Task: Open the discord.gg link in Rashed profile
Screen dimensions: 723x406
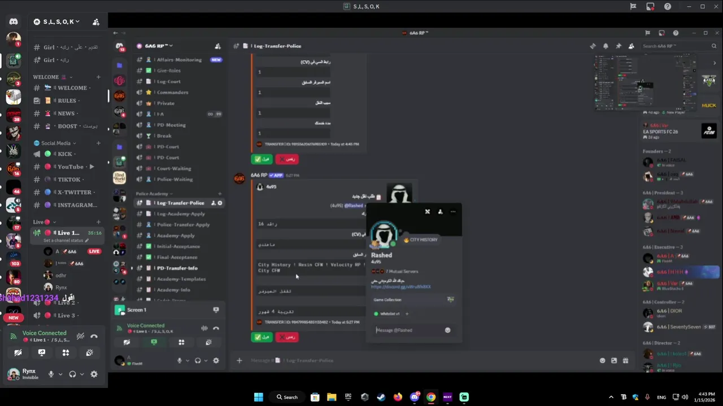Action: click(x=400, y=286)
